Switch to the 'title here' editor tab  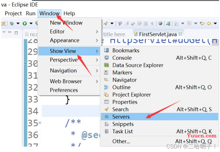click(x=114, y=34)
